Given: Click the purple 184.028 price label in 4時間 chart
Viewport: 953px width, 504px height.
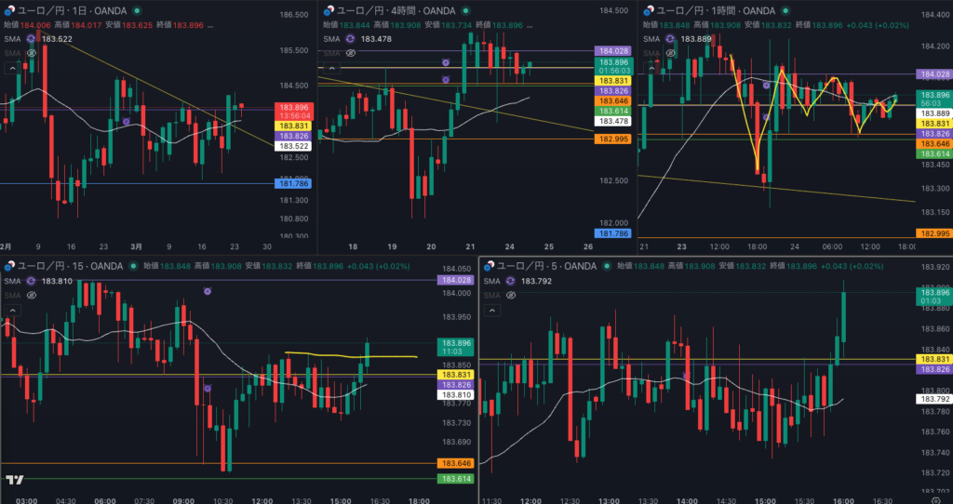Looking at the screenshot, I should [613, 51].
